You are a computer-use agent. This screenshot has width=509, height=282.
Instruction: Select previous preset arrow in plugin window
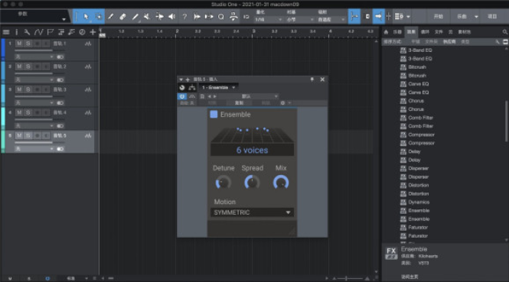pos(210,96)
